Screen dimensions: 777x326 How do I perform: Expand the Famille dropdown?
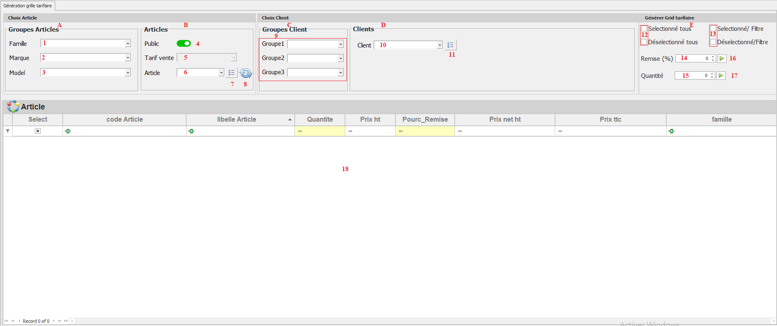pos(128,43)
